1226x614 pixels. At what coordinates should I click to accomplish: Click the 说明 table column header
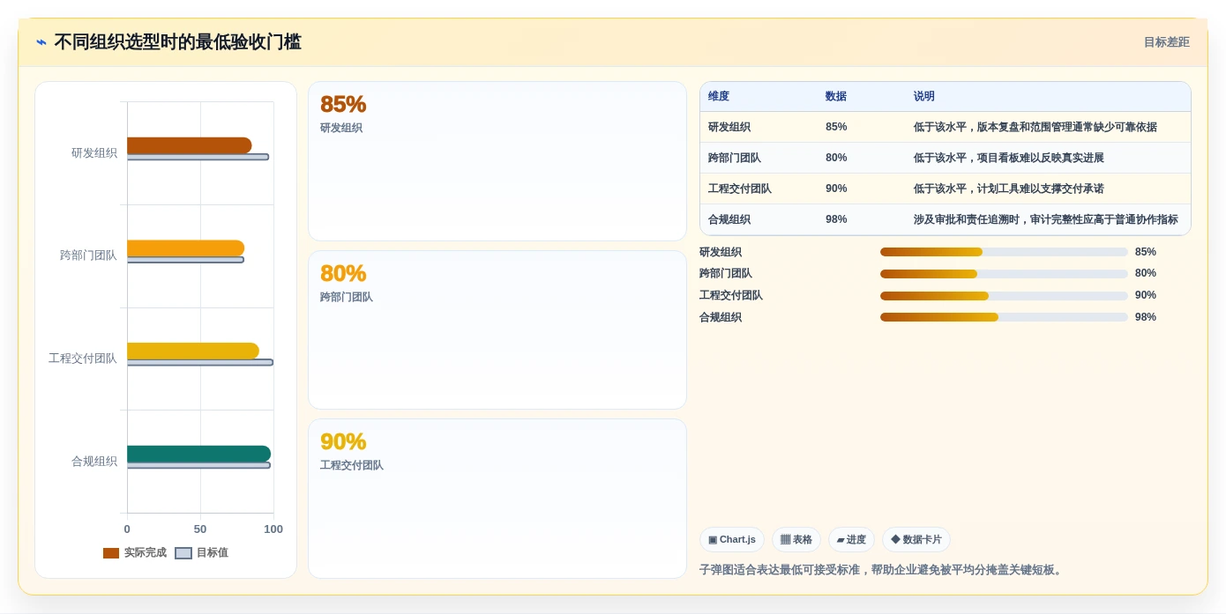(924, 97)
